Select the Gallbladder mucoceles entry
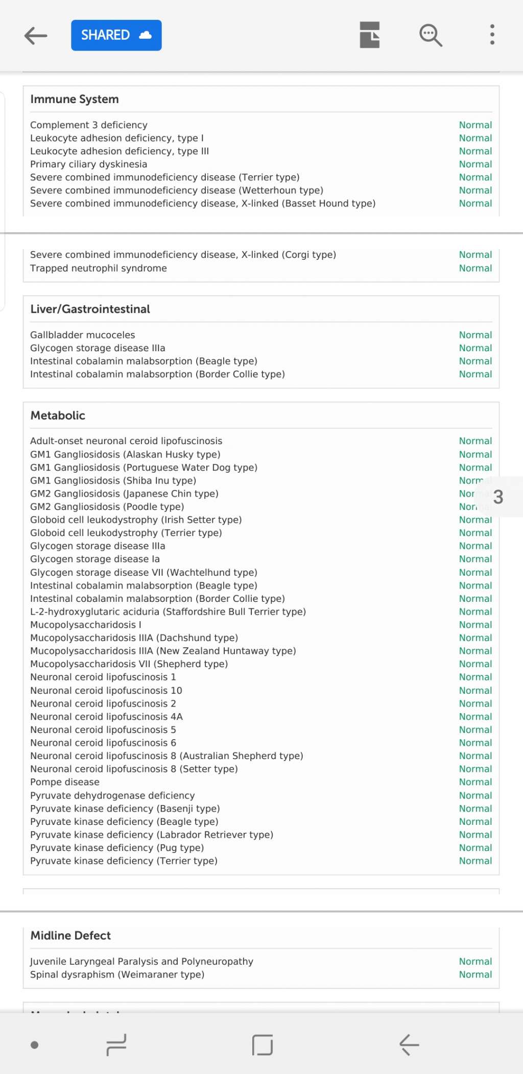Viewport: 523px width, 1074px height. (83, 335)
